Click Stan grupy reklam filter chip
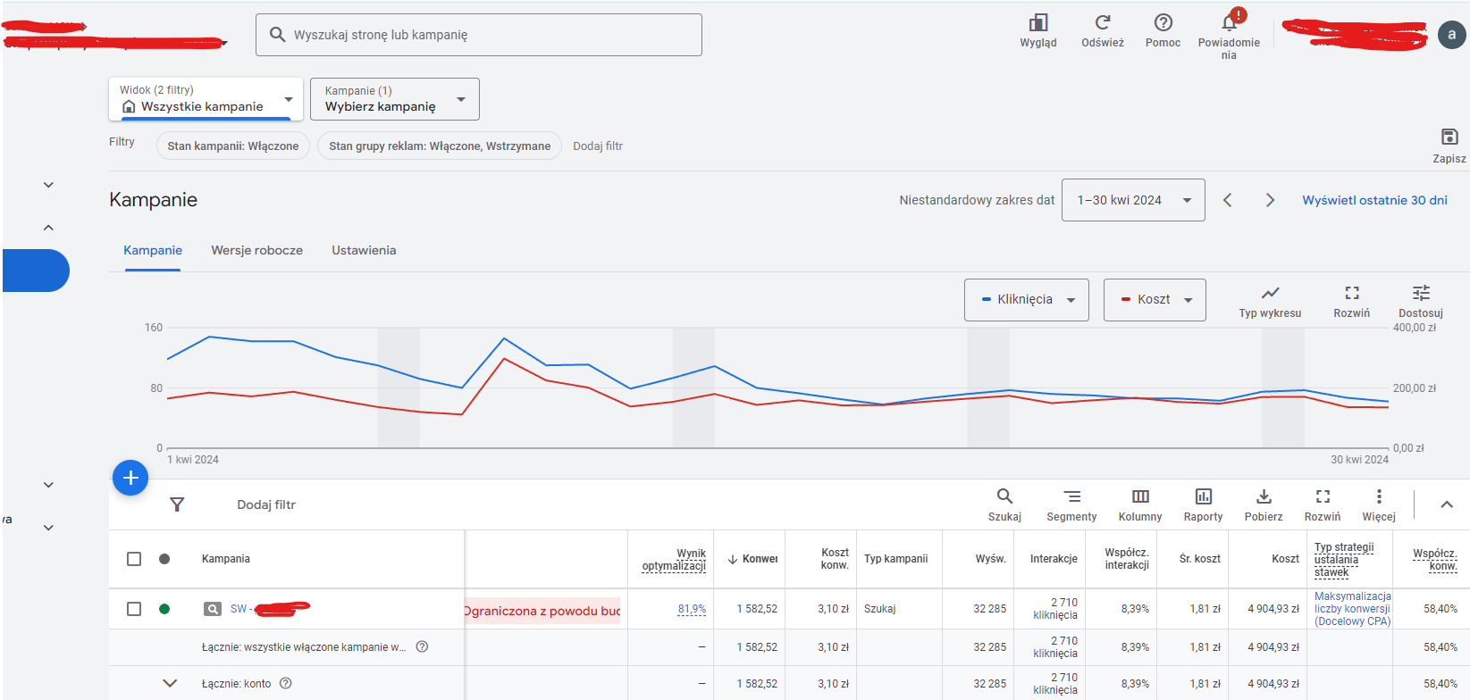The height and width of the screenshot is (700, 1470). pyautogui.click(x=440, y=146)
